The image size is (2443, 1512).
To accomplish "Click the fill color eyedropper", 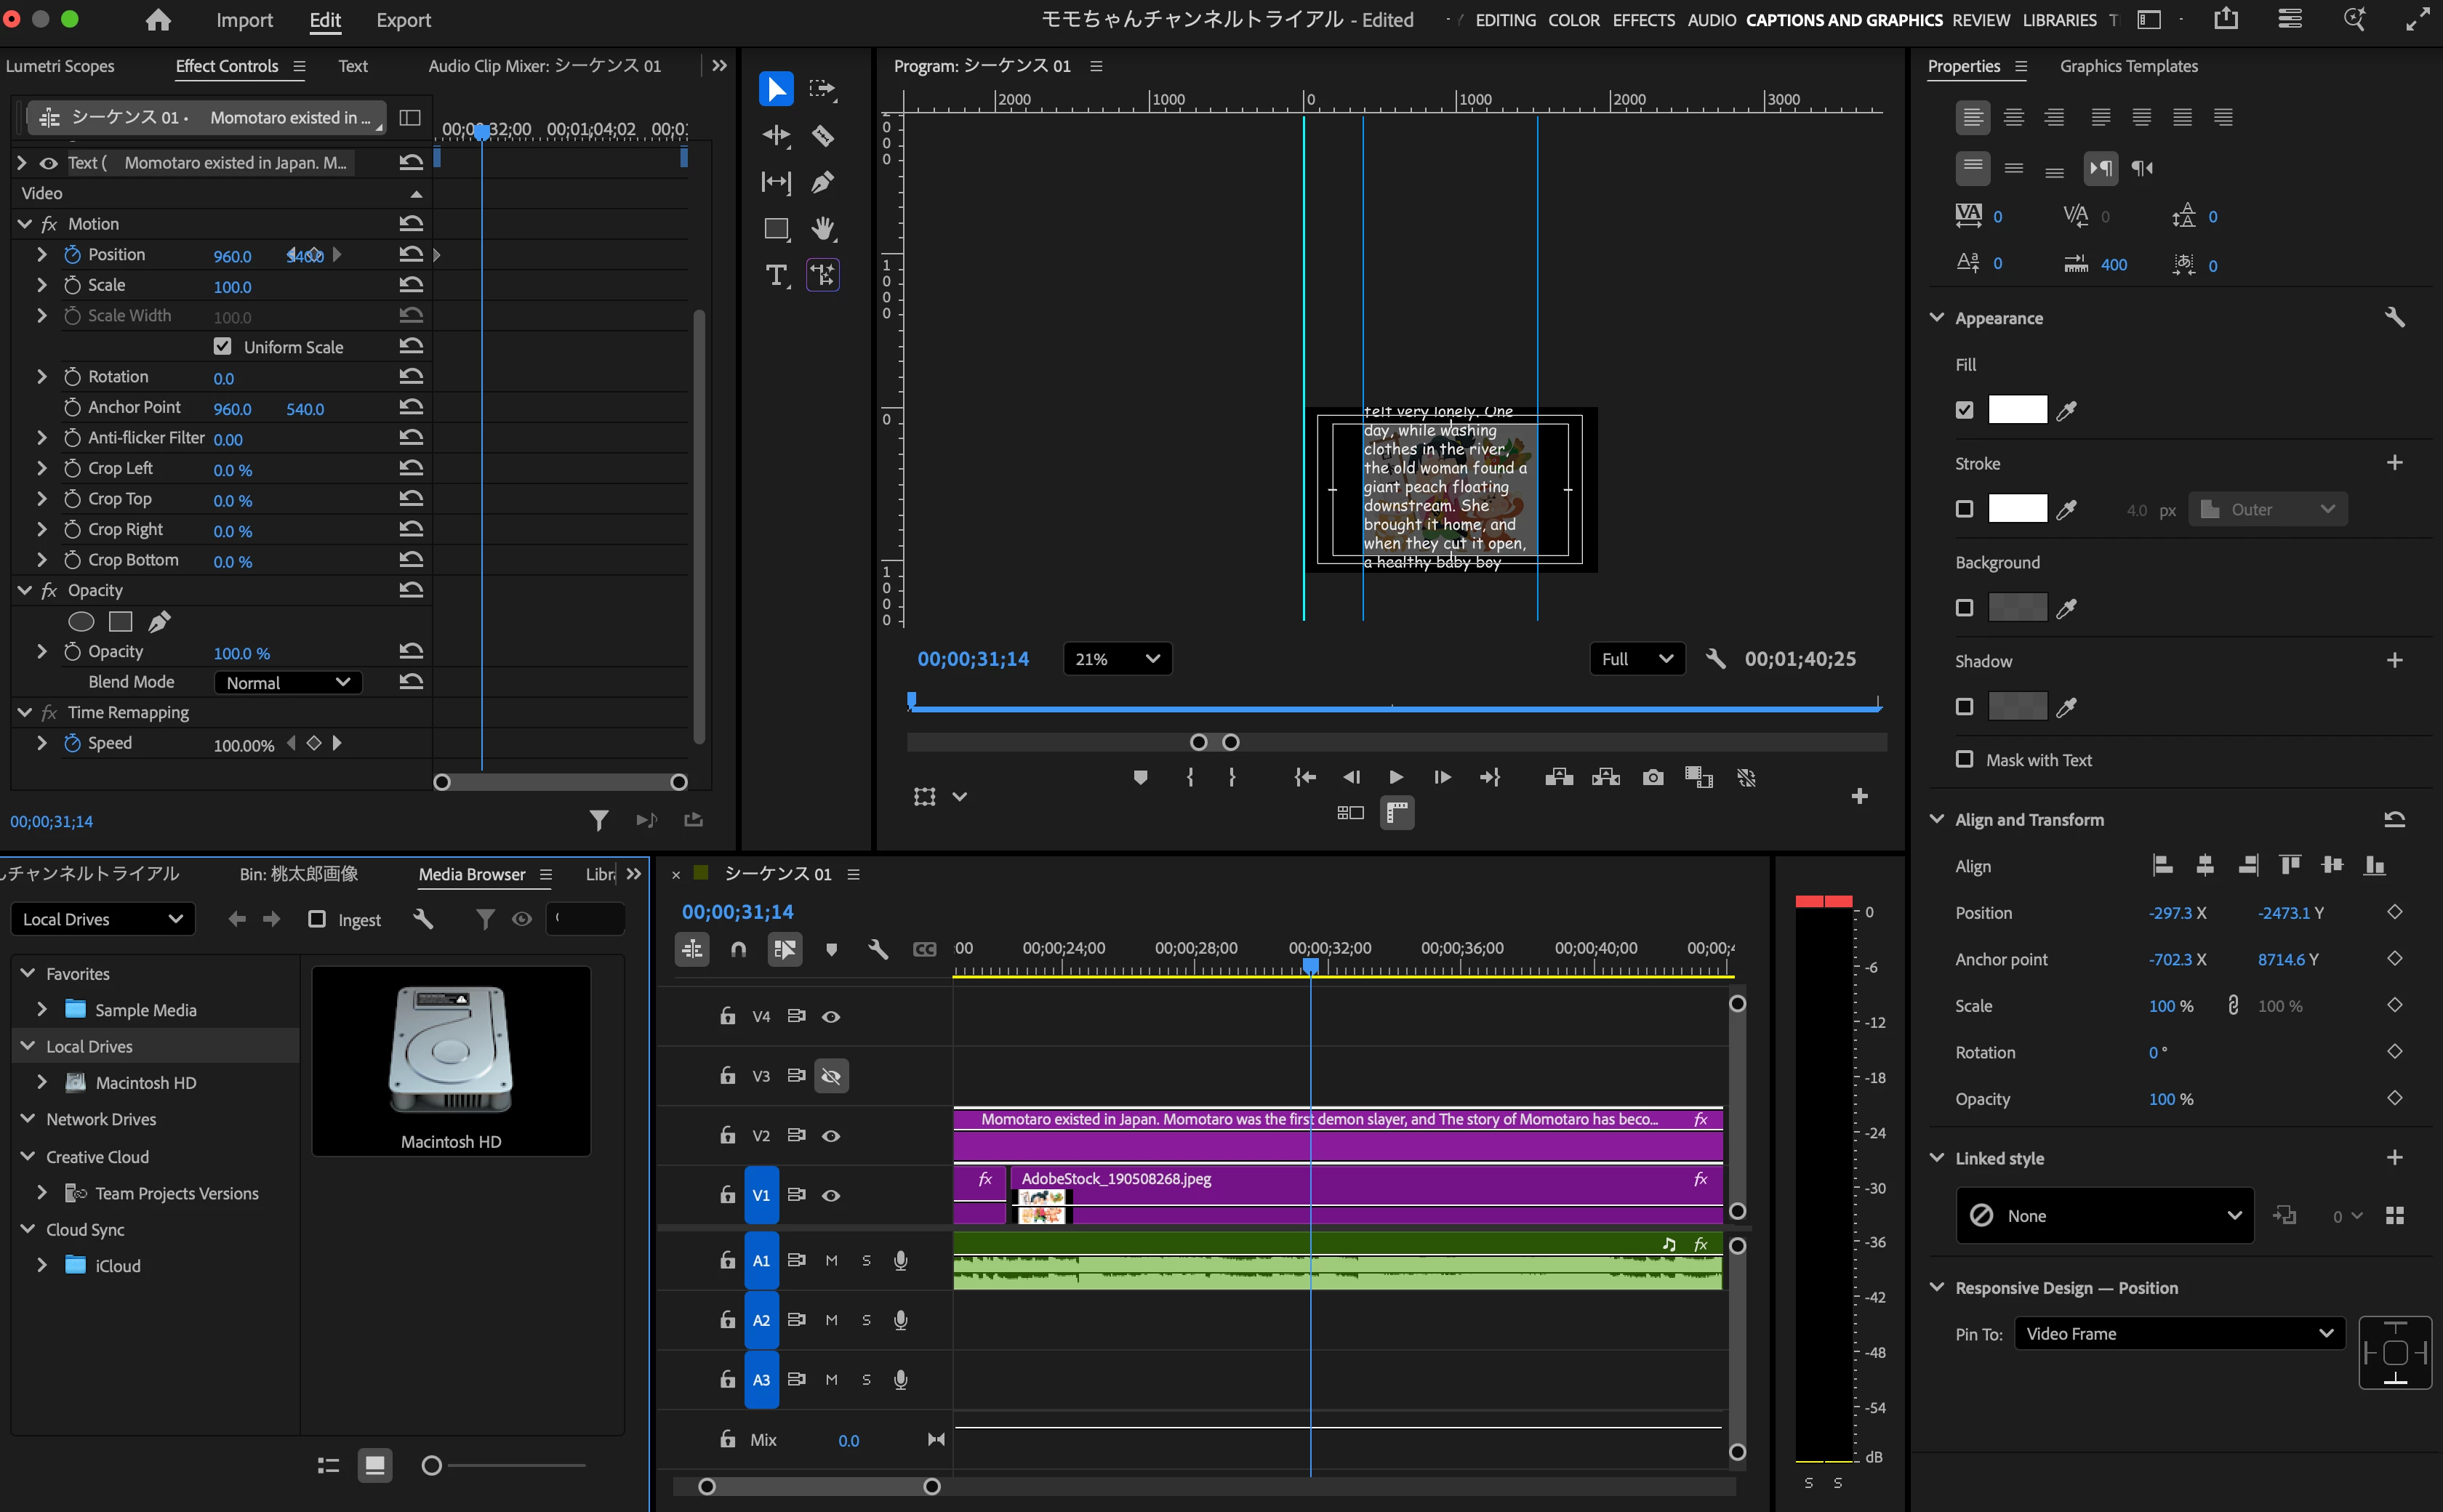I will pos(2066,410).
